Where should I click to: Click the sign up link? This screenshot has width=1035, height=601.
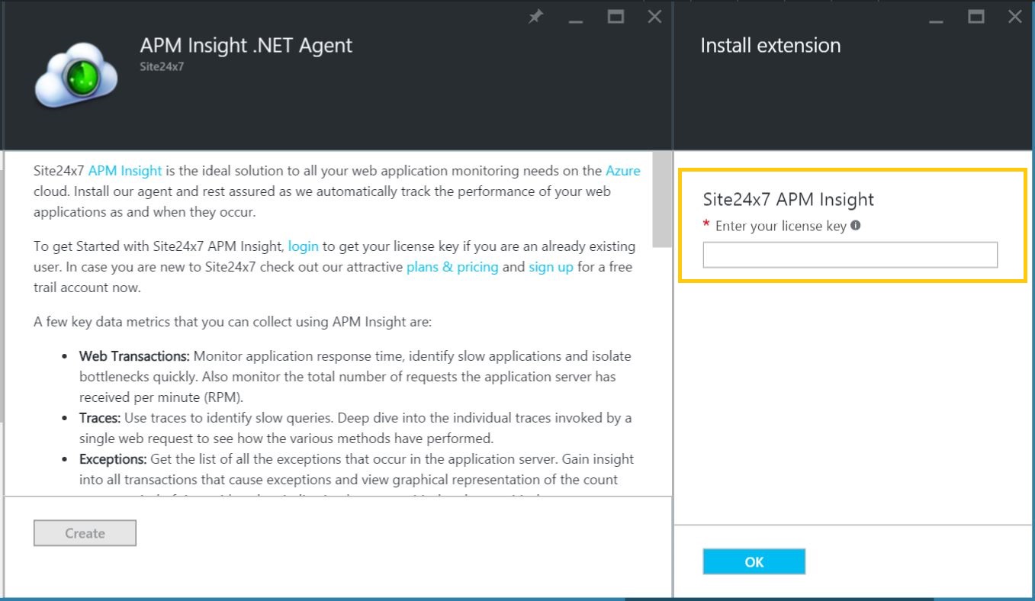pos(551,267)
